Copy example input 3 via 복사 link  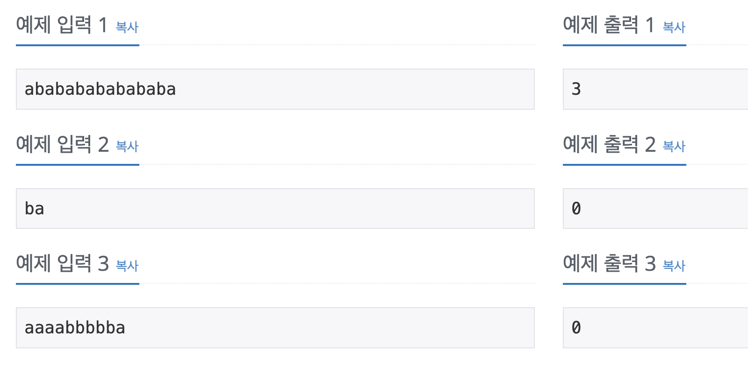127,266
